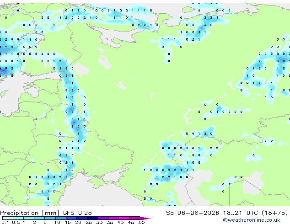This screenshot has width=290, height=224.
Task: Click the 20–25 mm legend swatch
Action: click(x=81, y=218)
